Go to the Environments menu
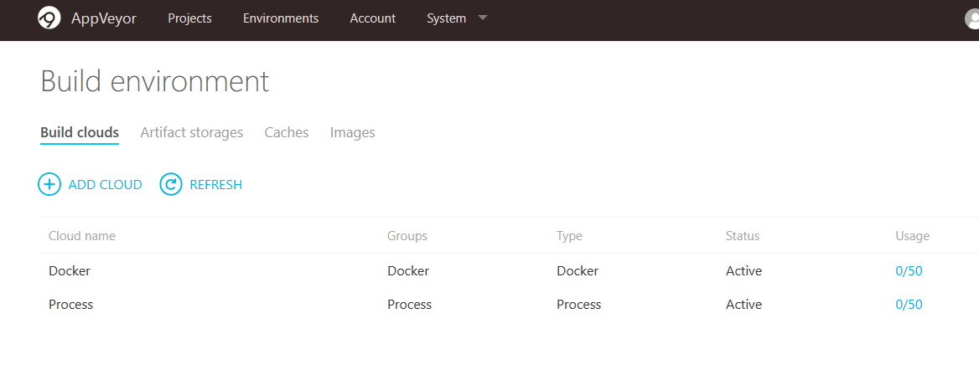Screen dimensions: 979x385 click(281, 18)
